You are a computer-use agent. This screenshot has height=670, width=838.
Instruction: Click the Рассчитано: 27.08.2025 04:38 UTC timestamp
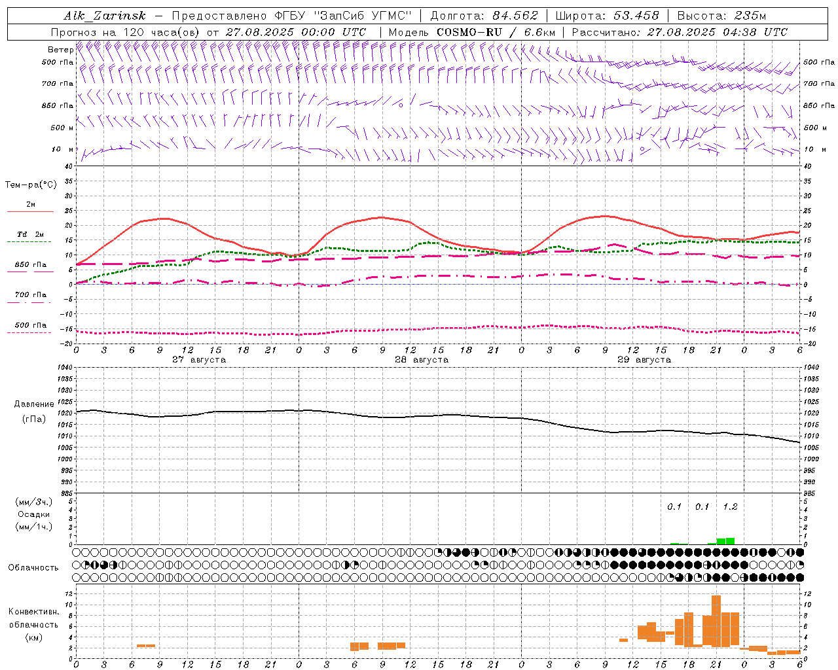680,32
